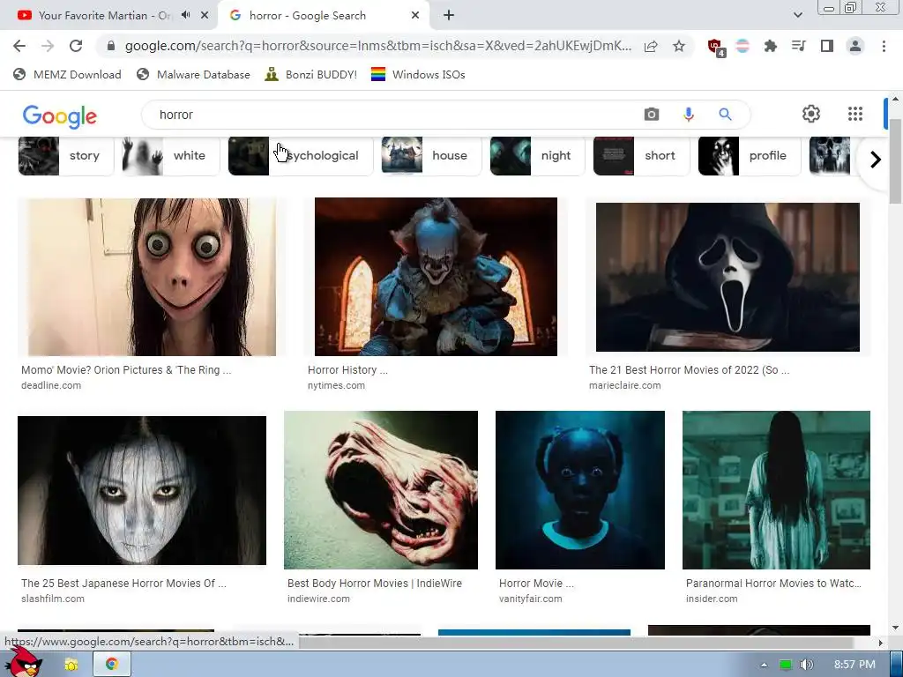Open the uBlock Origin extension icon
The image size is (903, 677).
click(715, 47)
